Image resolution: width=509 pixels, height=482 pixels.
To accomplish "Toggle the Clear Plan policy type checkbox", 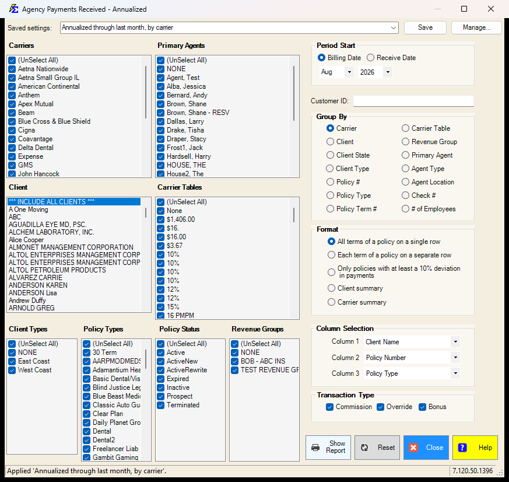I will point(87,414).
